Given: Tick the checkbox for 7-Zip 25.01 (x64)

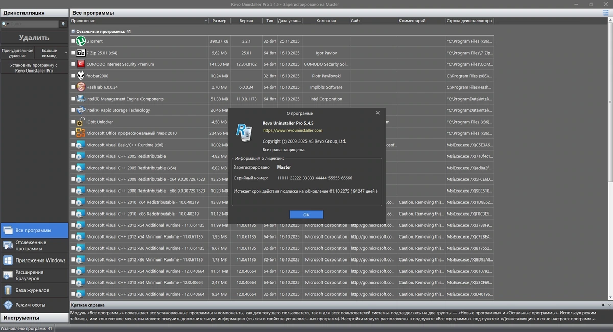Looking at the screenshot, I should pyautogui.click(x=73, y=53).
